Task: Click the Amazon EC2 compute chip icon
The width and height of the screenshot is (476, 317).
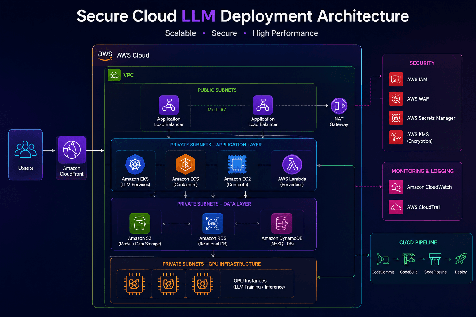Action: click(237, 164)
